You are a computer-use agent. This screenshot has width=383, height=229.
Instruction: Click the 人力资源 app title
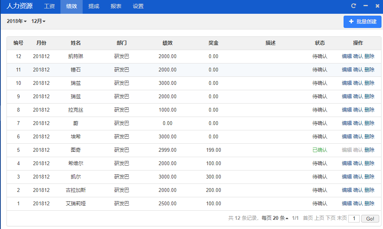coord(20,6)
